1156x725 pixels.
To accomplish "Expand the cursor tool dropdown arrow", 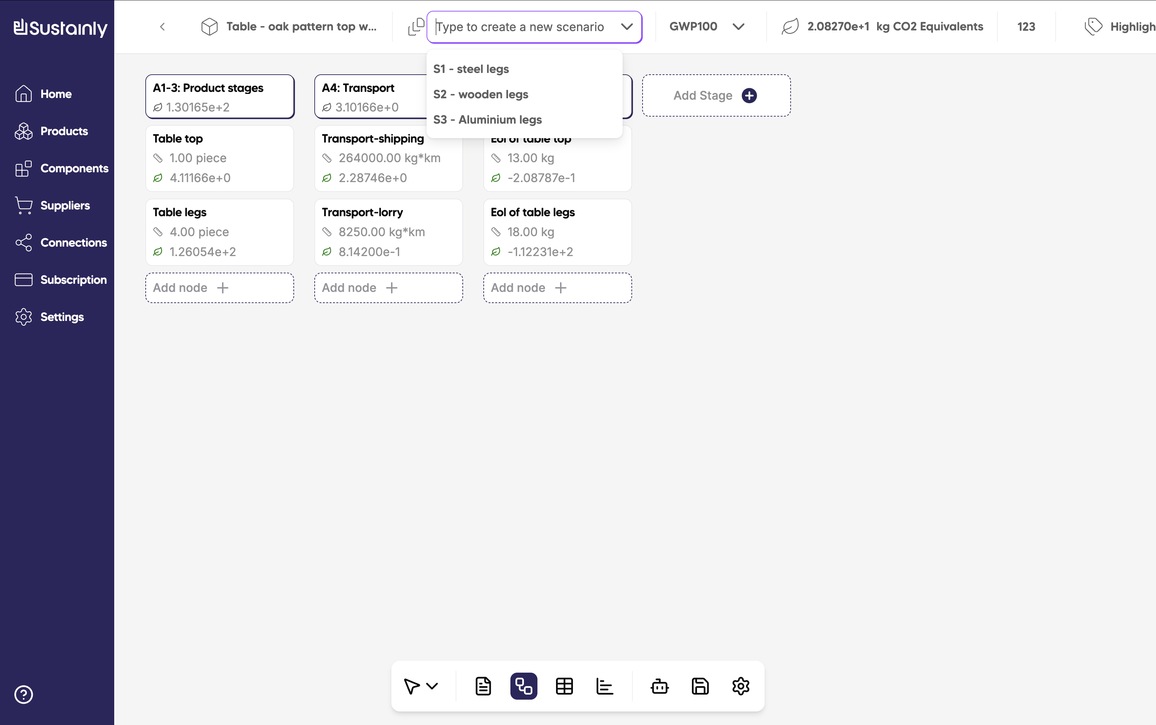I will pos(432,686).
